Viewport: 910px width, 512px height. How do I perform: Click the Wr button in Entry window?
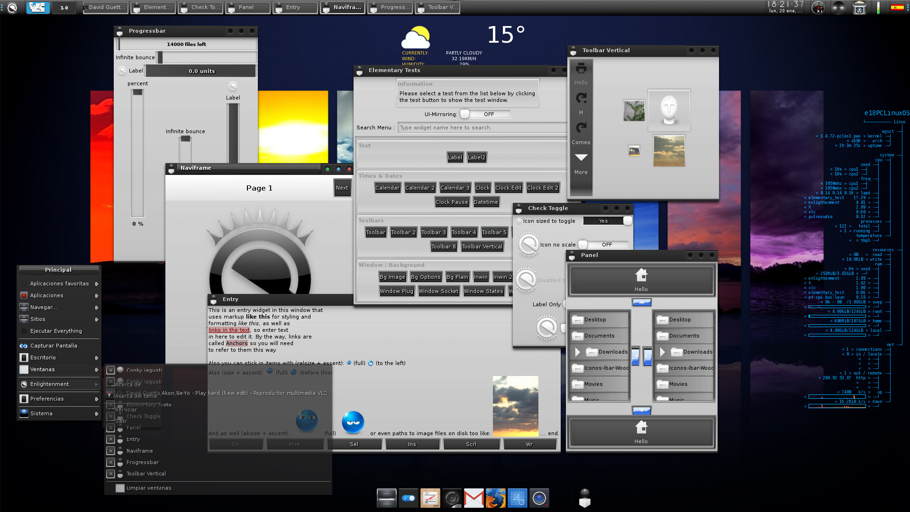(529, 444)
